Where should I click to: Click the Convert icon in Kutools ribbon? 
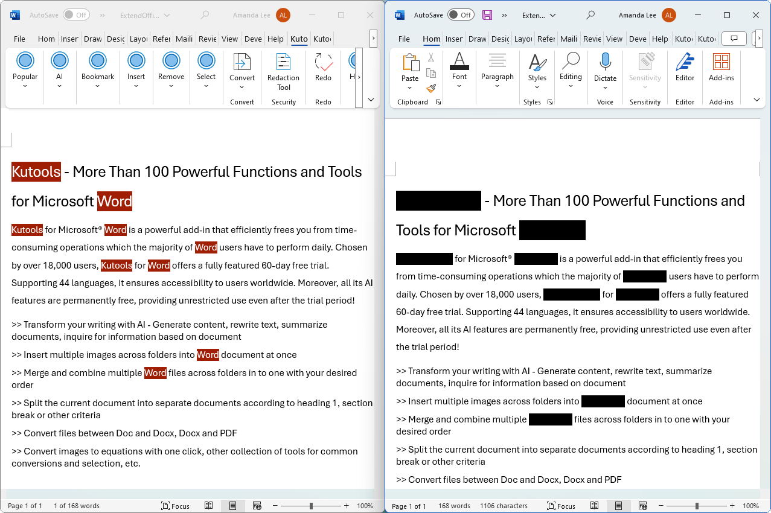pos(242,63)
